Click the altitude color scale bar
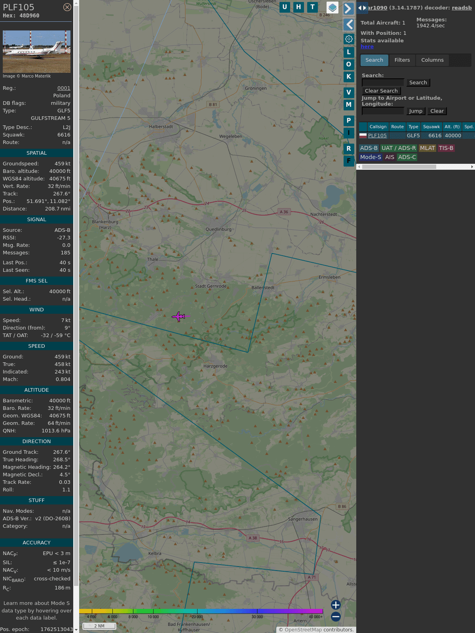The height and width of the screenshot is (633, 475). pyautogui.click(x=201, y=611)
